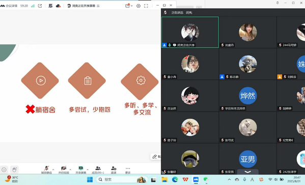Enter full screen with the corner-brackets icon
305x185 pixels.
click(x=146, y=6)
